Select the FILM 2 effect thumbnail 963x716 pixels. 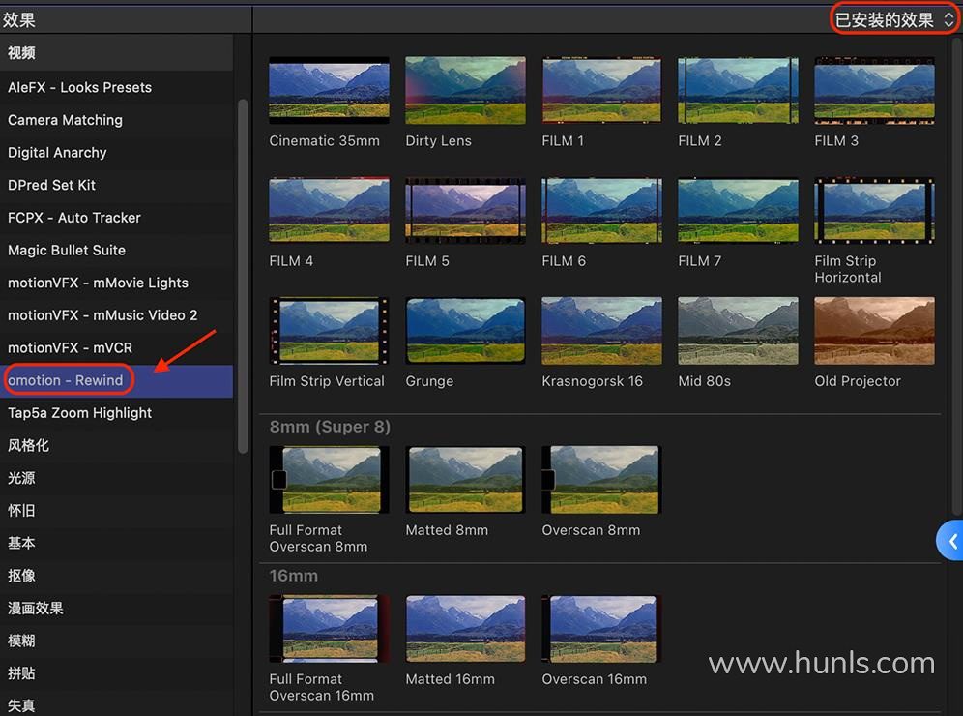pyautogui.click(x=739, y=90)
